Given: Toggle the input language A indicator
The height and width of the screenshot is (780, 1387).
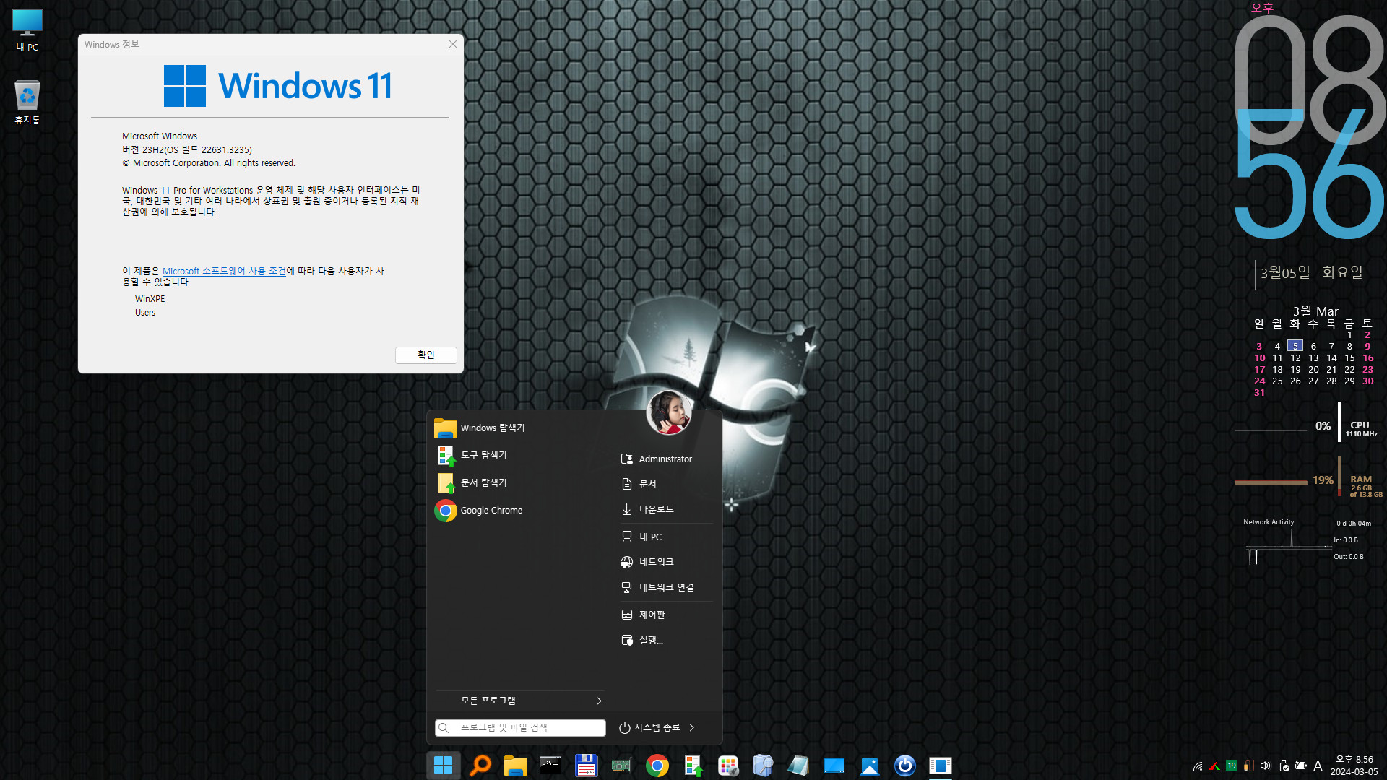Looking at the screenshot, I should click(1318, 766).
